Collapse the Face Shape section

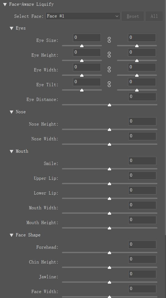pyautogui.click(x=12, y=235)
